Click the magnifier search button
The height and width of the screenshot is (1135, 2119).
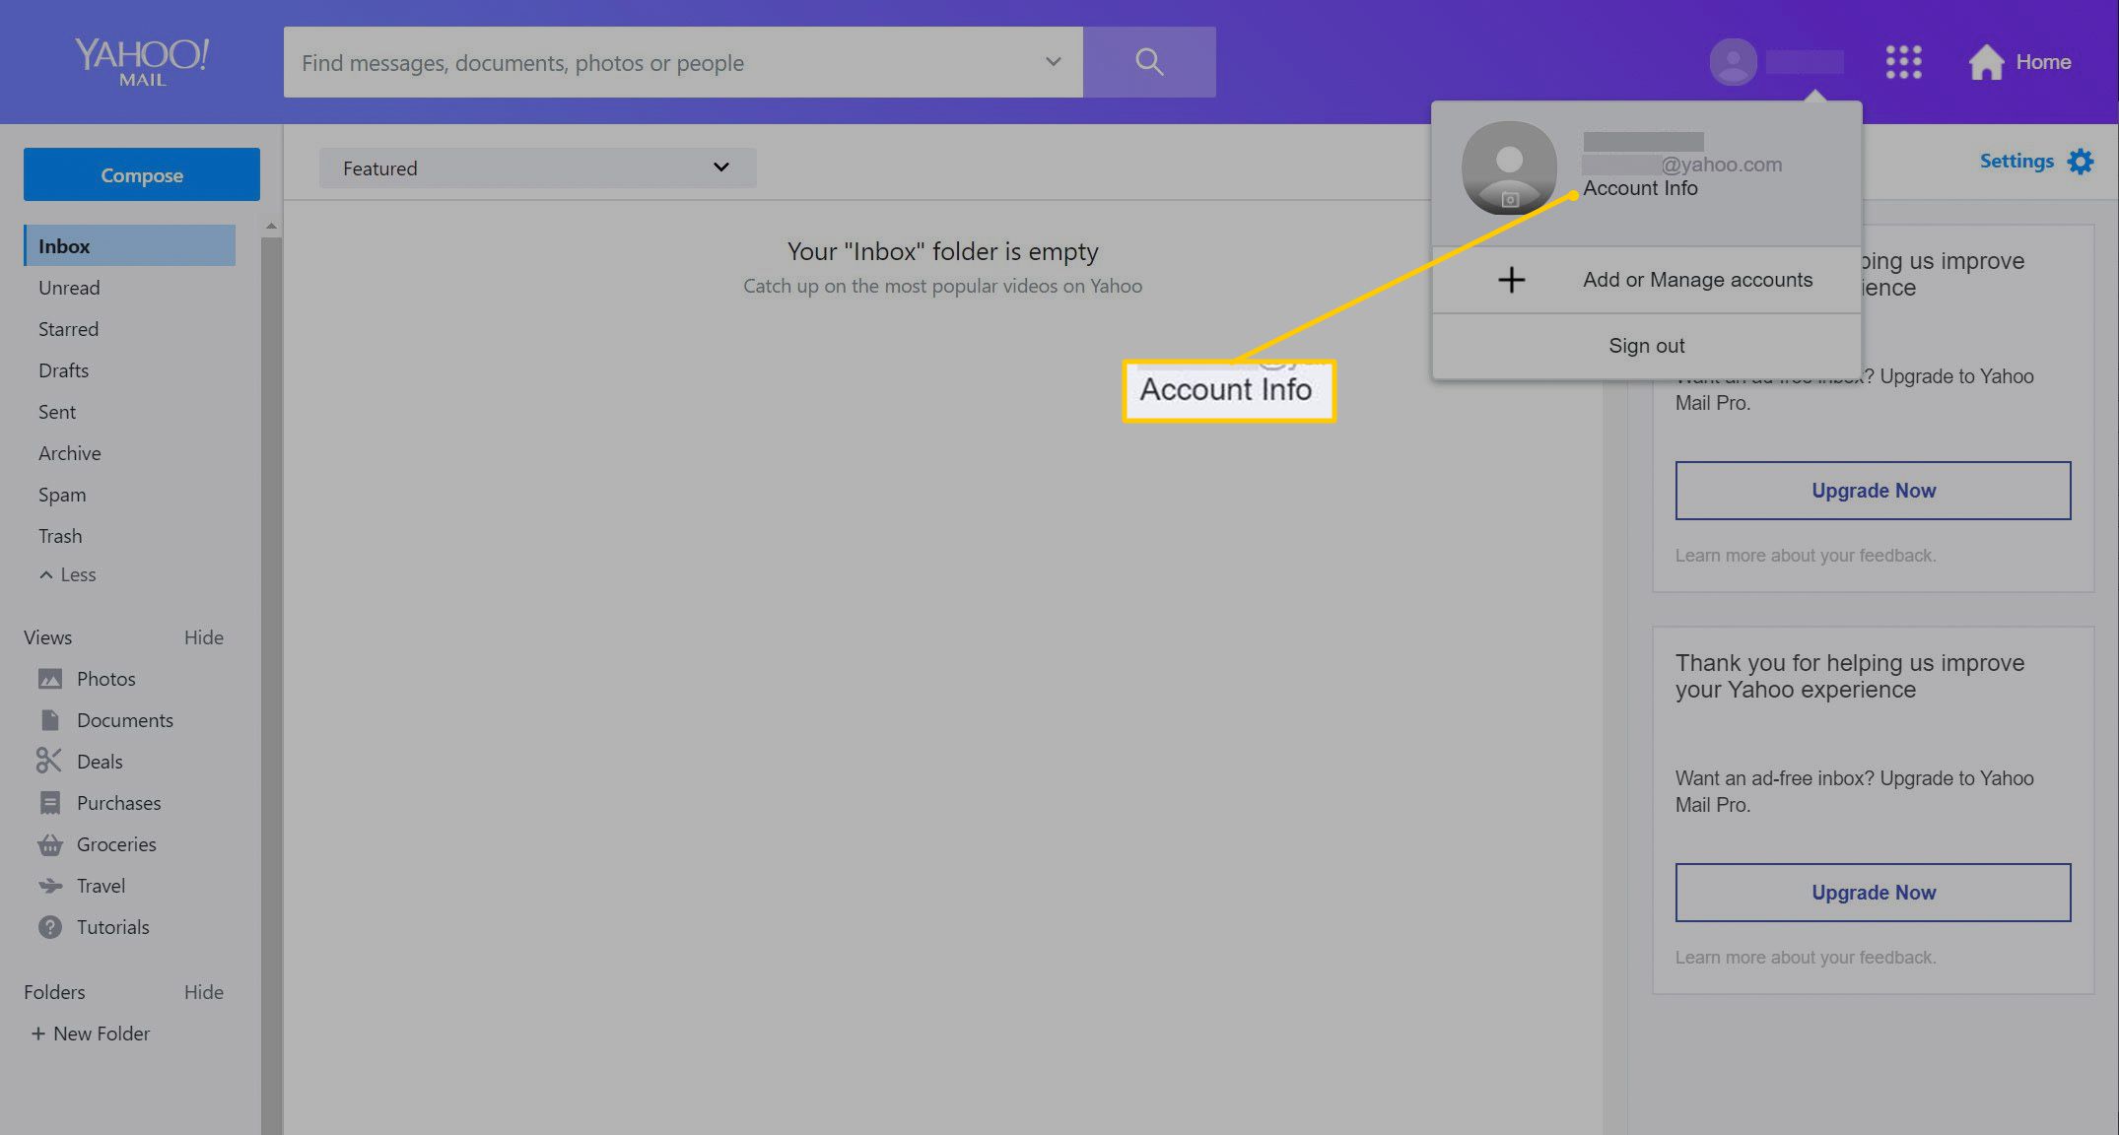pyautogui.click(x=1149, y=62)
